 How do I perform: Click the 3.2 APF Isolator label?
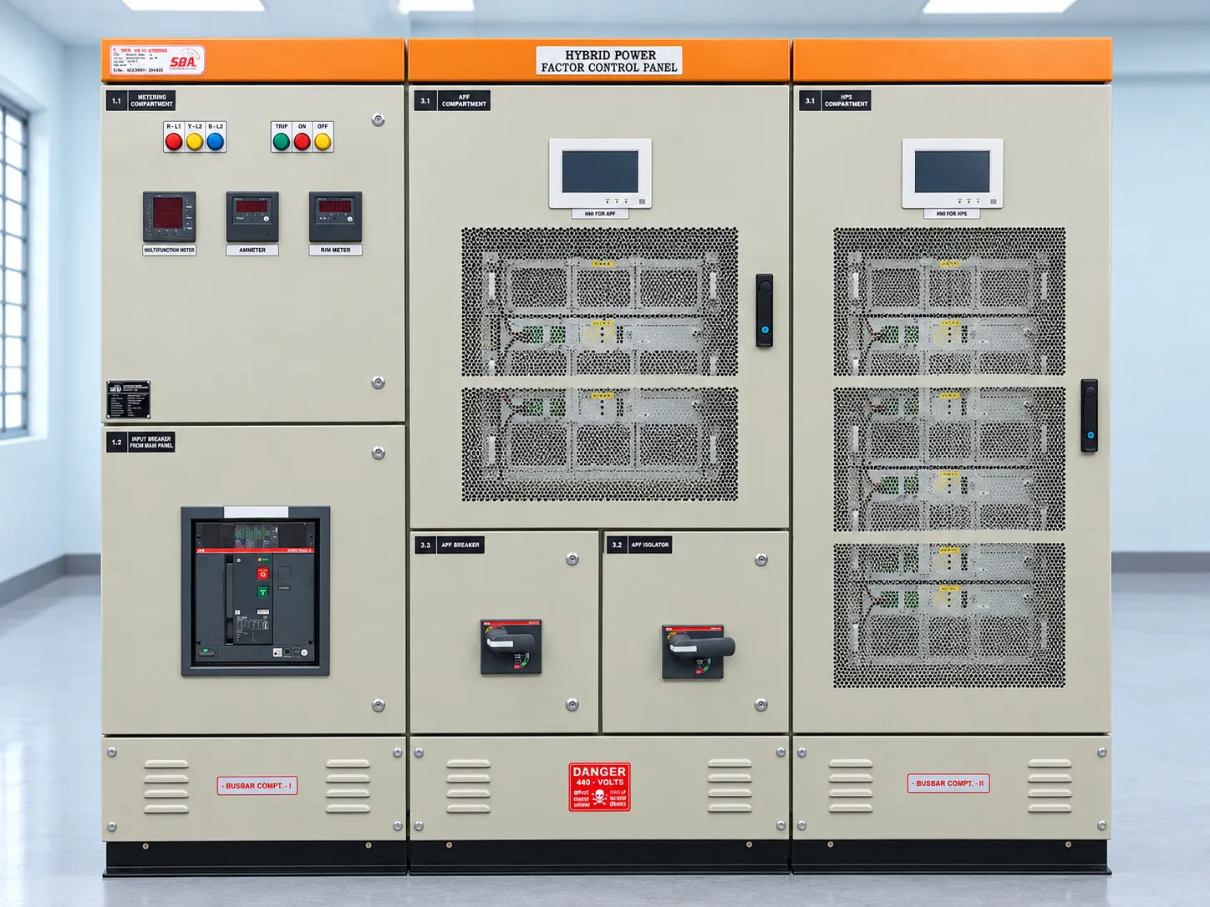coord(640,545)
